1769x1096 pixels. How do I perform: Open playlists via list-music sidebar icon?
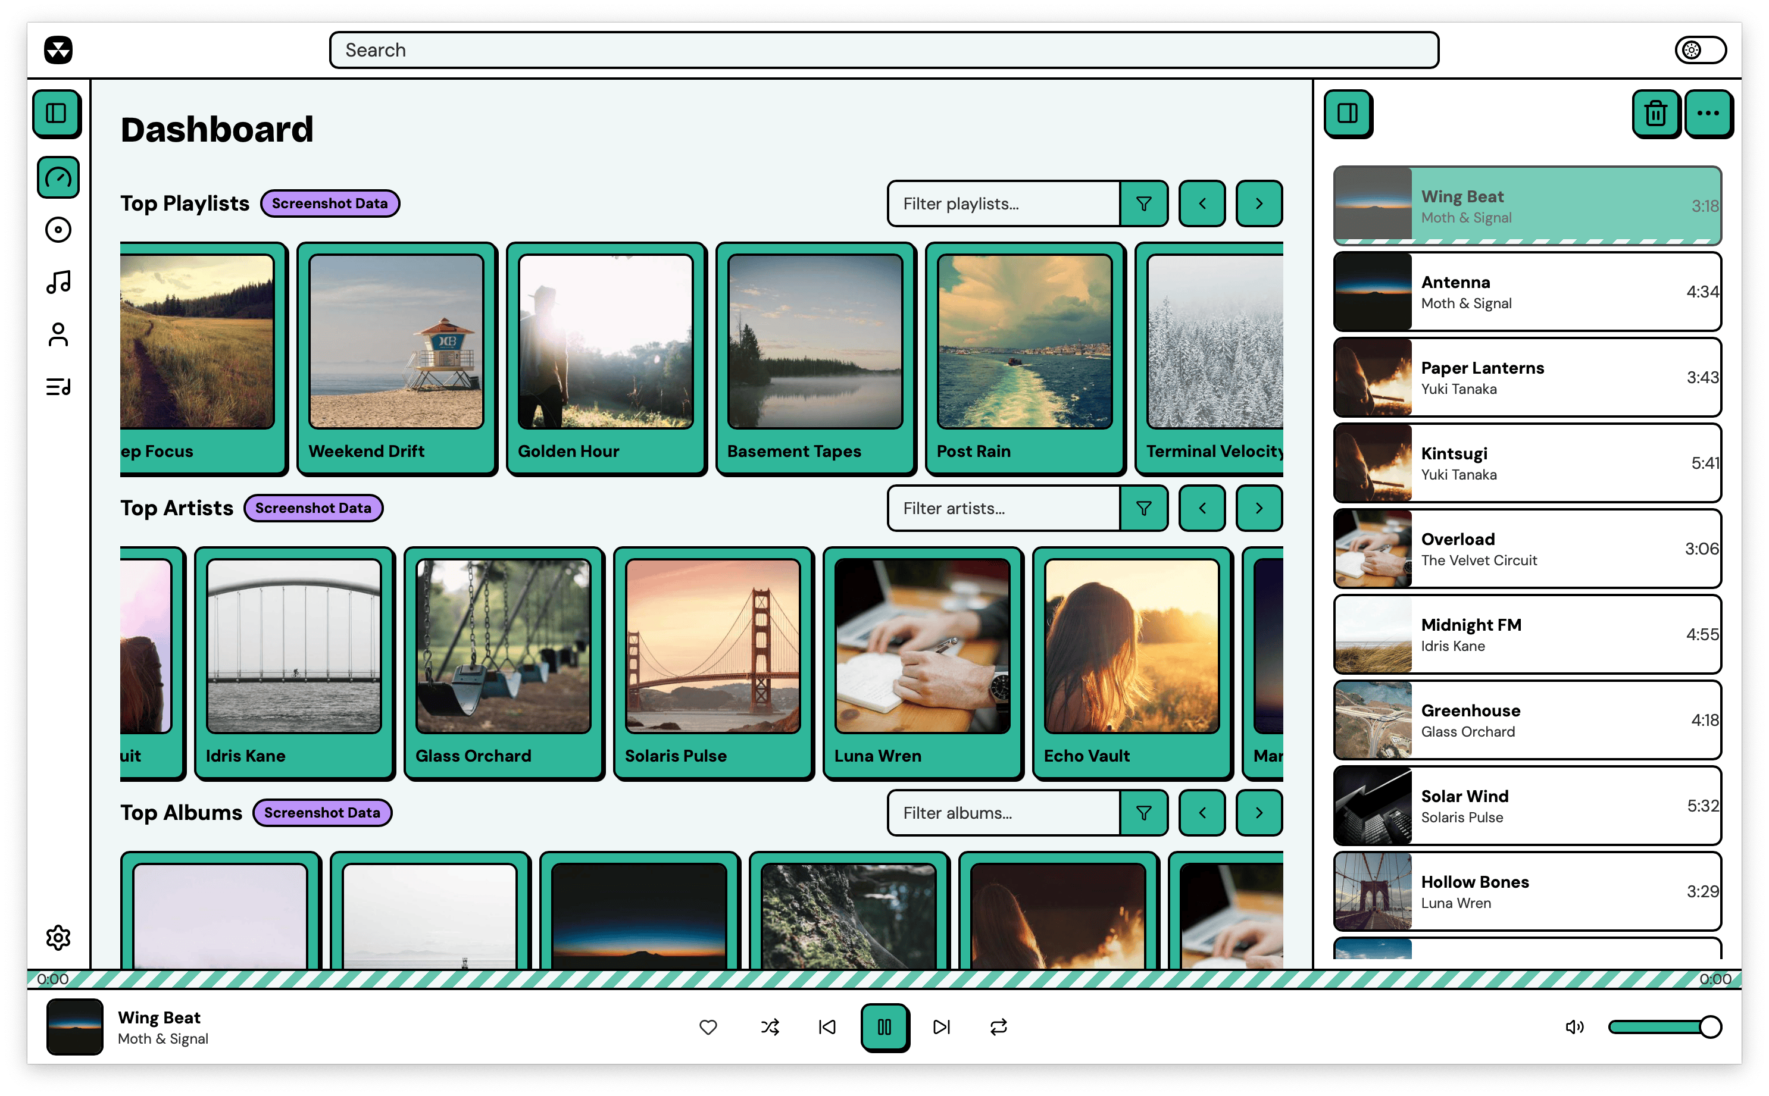58,387
